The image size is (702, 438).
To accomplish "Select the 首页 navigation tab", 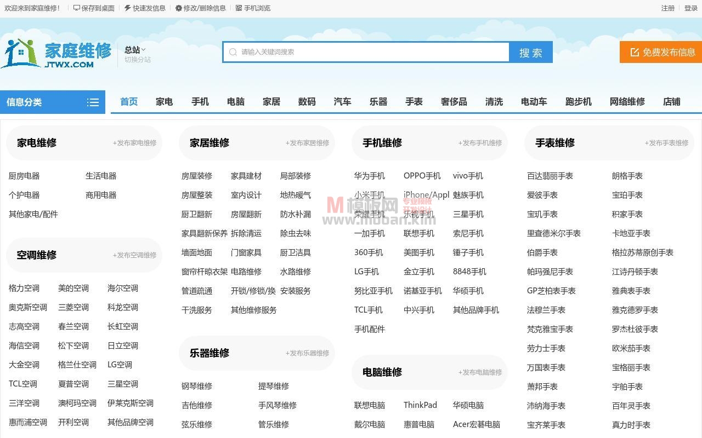I will (129, 102).
